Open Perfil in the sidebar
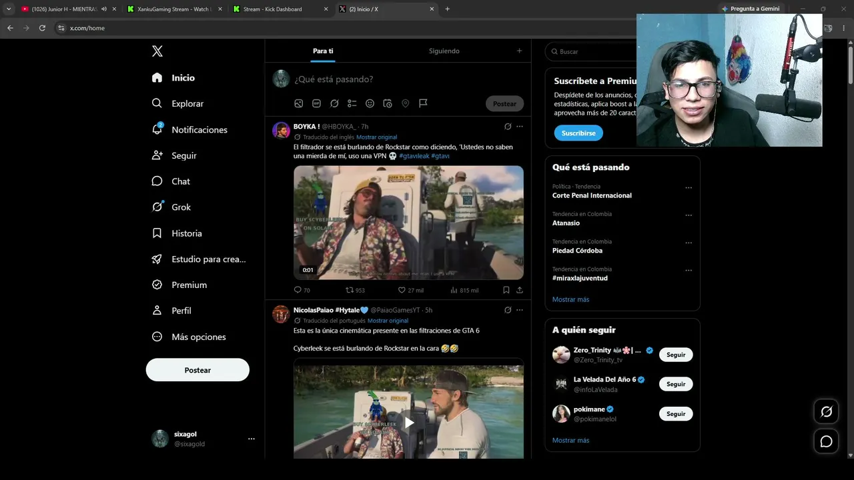This screenshot has height=480, width=854. [x=171, y=311]
